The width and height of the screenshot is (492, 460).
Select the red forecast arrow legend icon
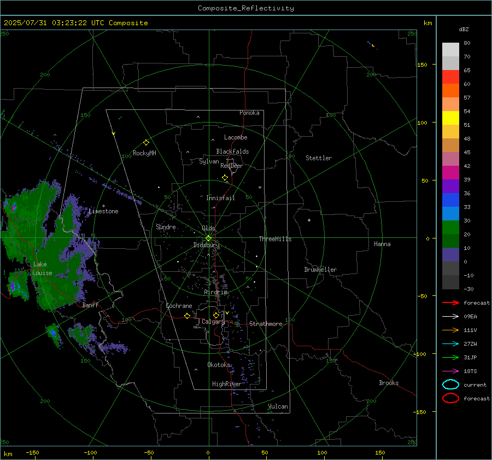[450, 302]
